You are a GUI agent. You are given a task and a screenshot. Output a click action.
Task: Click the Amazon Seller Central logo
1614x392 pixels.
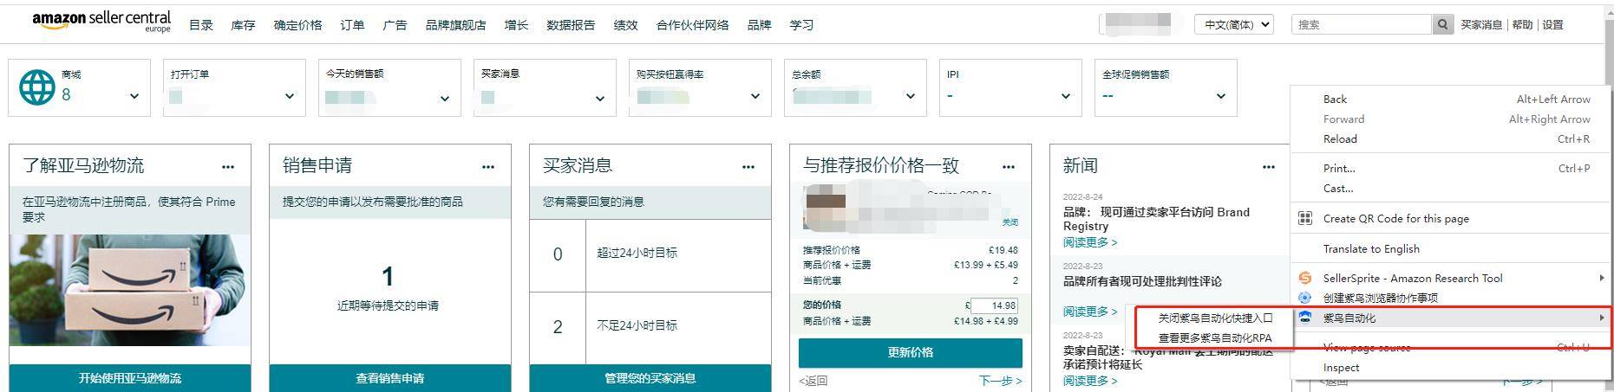click(101, 22)
